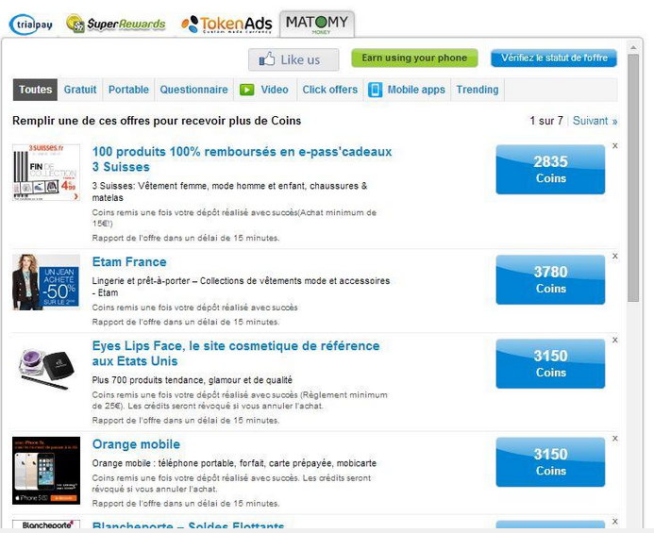The height and width of the screenshot is (533, 654).
Task: Filter offers by Gratuit
Action: tap(79, 90)
